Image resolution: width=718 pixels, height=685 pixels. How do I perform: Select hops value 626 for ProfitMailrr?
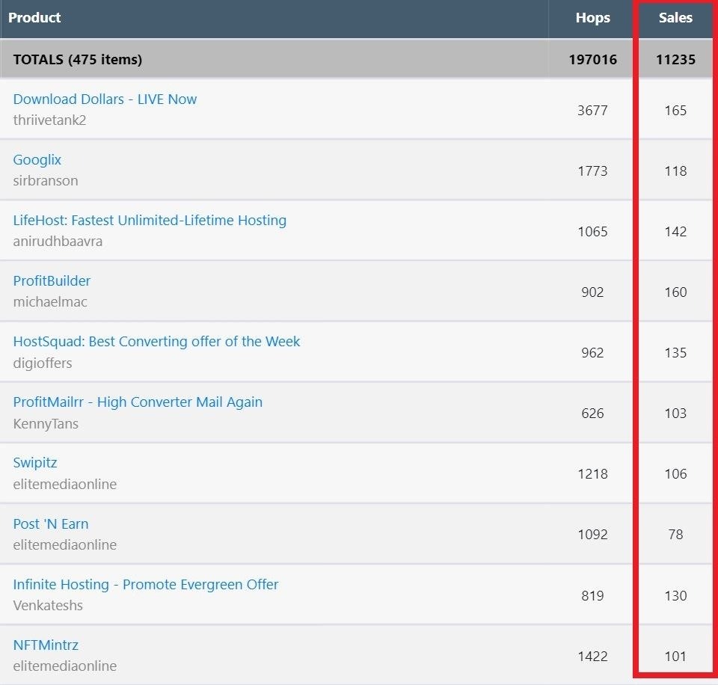[x=592, y=413]
